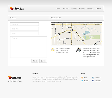
Task: Click the company name address line
Action: click(63, 48)
